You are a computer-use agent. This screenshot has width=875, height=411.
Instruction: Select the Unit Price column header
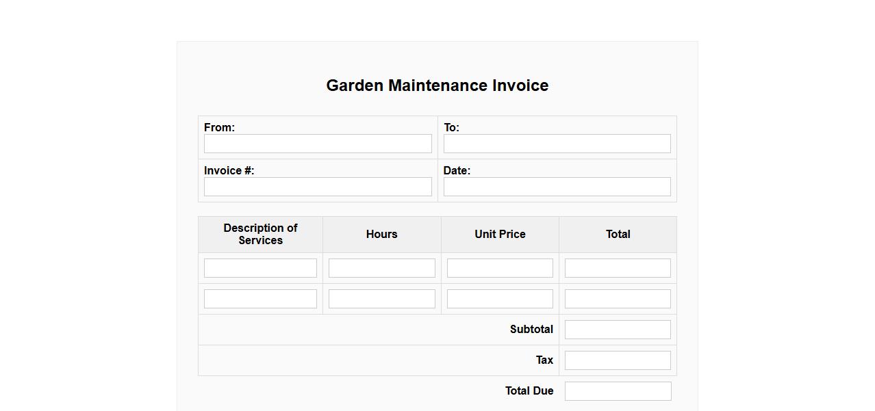click(x=500, y=235)
